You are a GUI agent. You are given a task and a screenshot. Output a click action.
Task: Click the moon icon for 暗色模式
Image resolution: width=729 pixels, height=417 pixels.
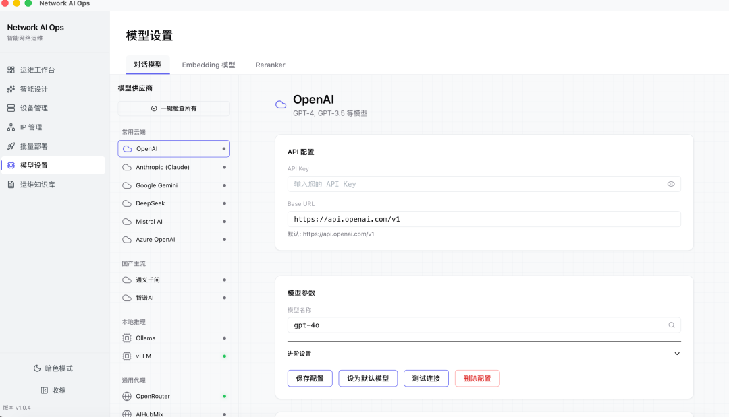point(37,368)
